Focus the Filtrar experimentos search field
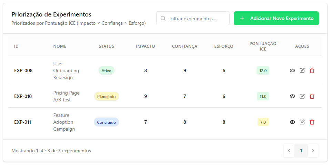Image resolution: width=330 pixels, height=165 pixels. coord(197,19)
